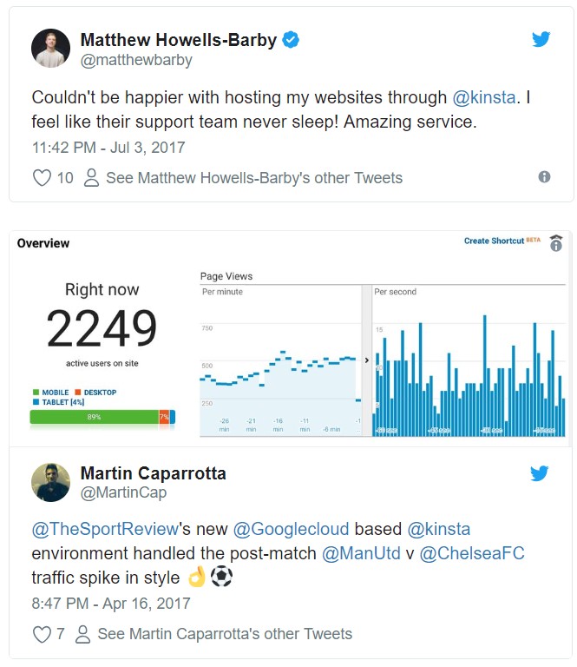Click Twitter bird icon on Matthew's tweet

541,39
